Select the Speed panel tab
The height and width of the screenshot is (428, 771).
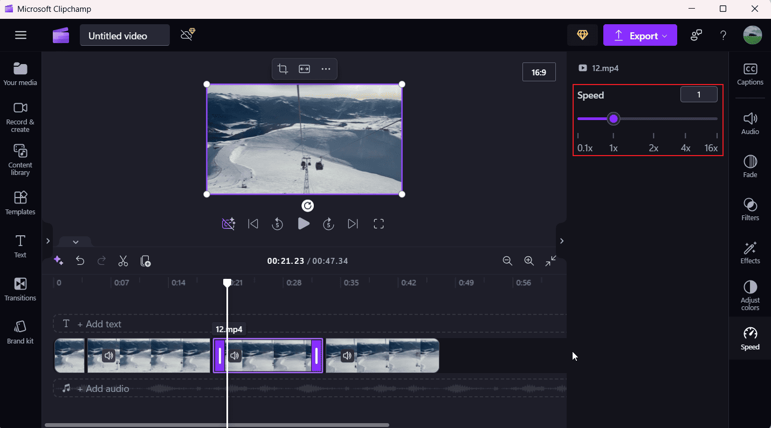click(x=750, y=339)
